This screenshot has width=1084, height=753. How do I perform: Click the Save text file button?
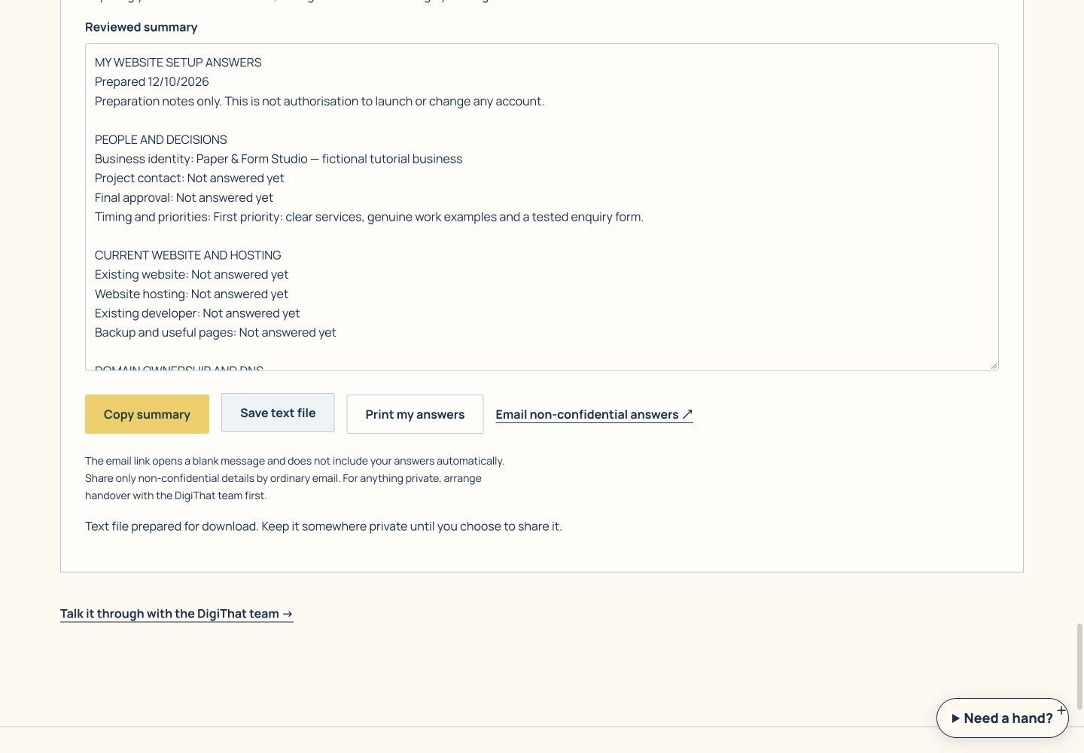(278, 413)
